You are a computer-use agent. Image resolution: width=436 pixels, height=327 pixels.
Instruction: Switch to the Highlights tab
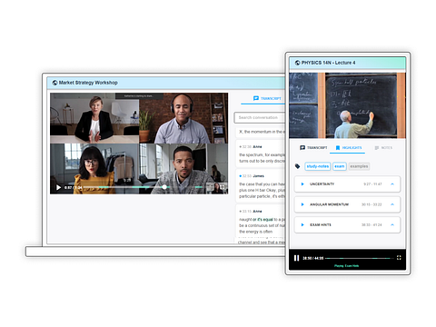click(x=349, y=148)
